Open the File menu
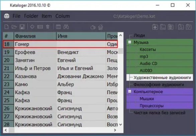Image resolution: width=196 pixels, height=136 pixels. 16,16
